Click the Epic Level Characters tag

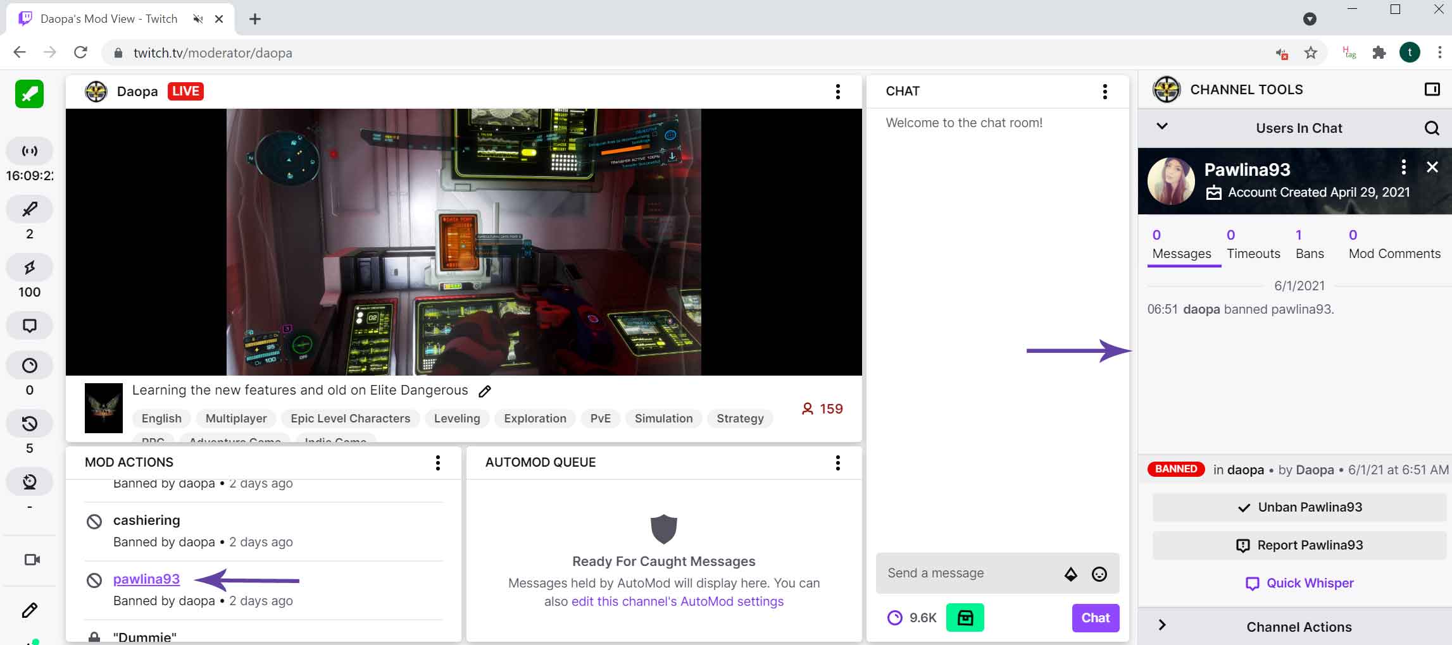[x=350, y=419]
